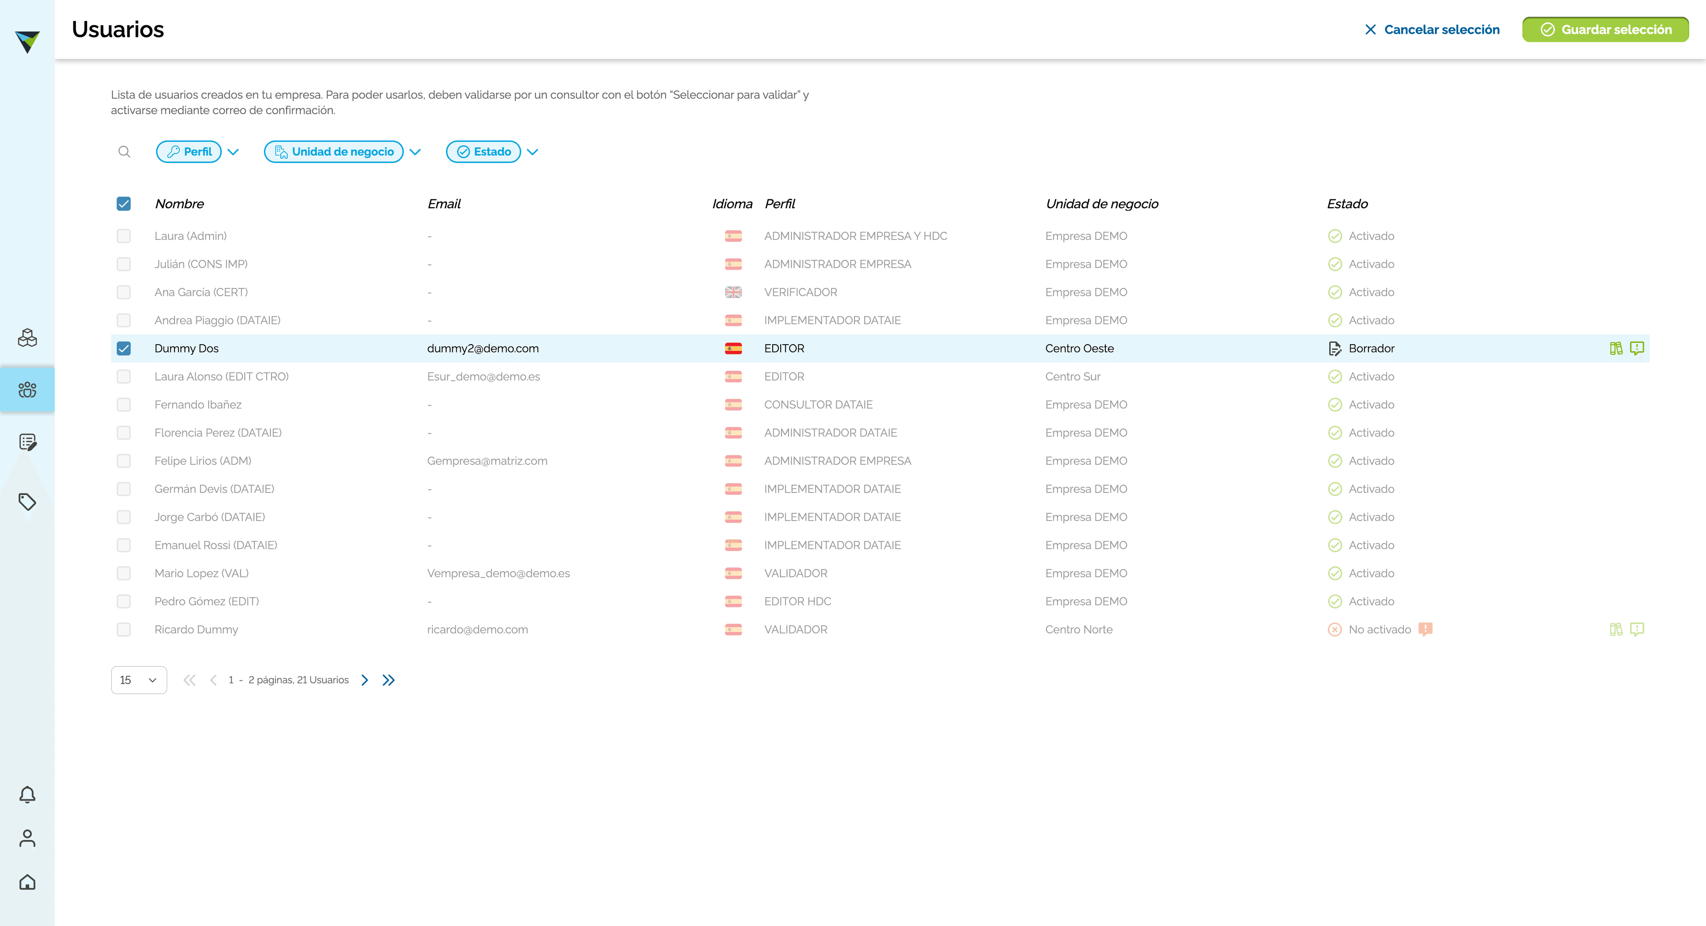Open the Users sidebar icon
The image size is (1706, 926).
point(27,390)
